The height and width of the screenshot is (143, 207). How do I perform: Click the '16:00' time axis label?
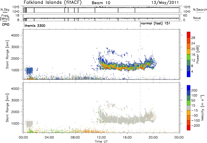[x=127, y=138]
